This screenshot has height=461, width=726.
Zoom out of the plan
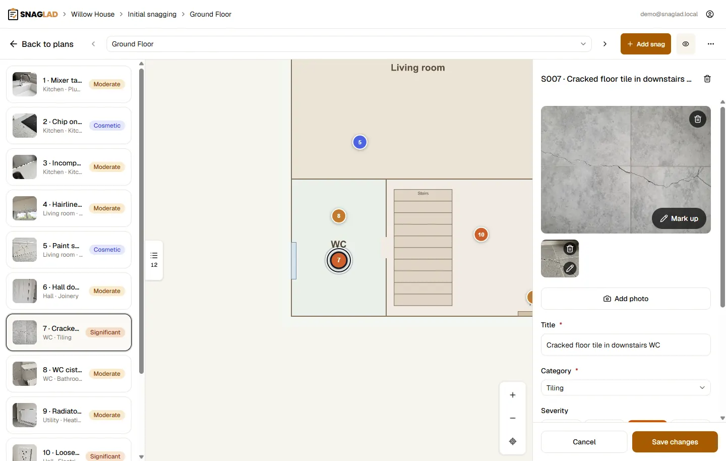[x=513, y=418]
